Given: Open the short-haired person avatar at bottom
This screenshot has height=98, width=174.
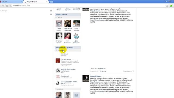Looking at the screenshot, I should (68, 95).
